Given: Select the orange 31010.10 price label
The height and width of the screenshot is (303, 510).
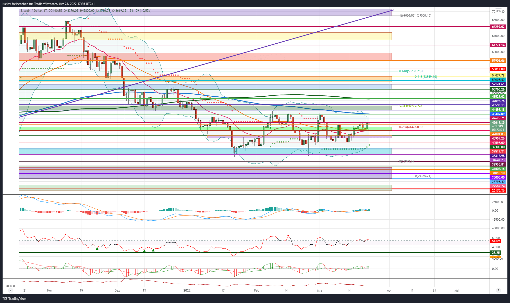Looking at the screenshot, I should point(498,173).
